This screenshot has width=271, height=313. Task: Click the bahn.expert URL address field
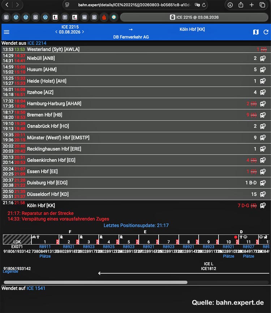134,5
